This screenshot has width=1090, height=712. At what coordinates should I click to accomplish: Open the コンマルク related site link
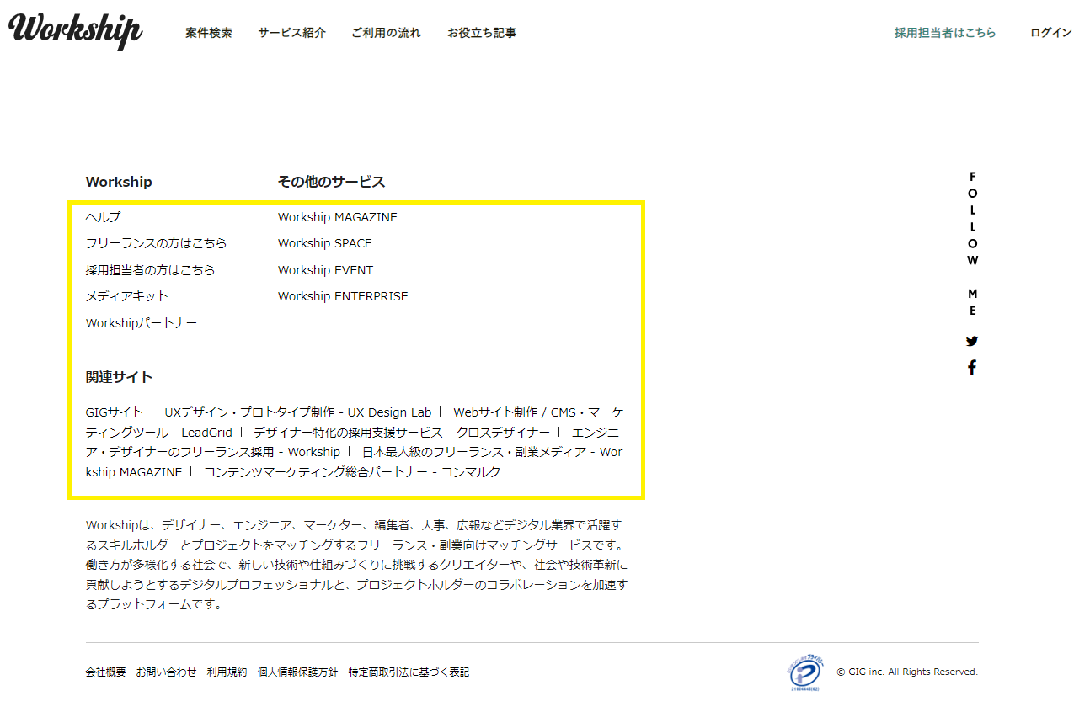pyautogui.click(x=352, y=472)
